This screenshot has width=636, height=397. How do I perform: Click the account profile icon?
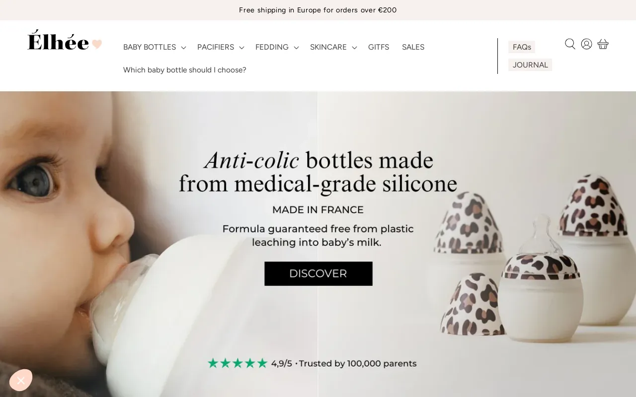coord(586,44)
